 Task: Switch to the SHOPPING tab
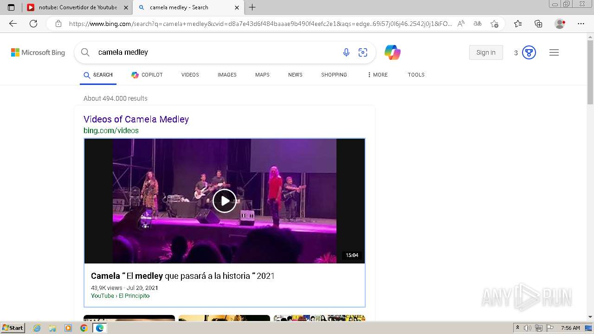tap(334, 75)
